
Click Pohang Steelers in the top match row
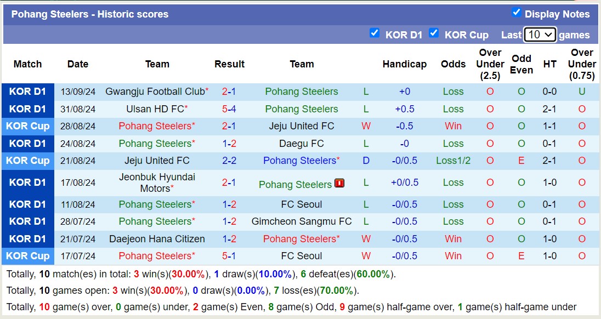click(301, 92)
